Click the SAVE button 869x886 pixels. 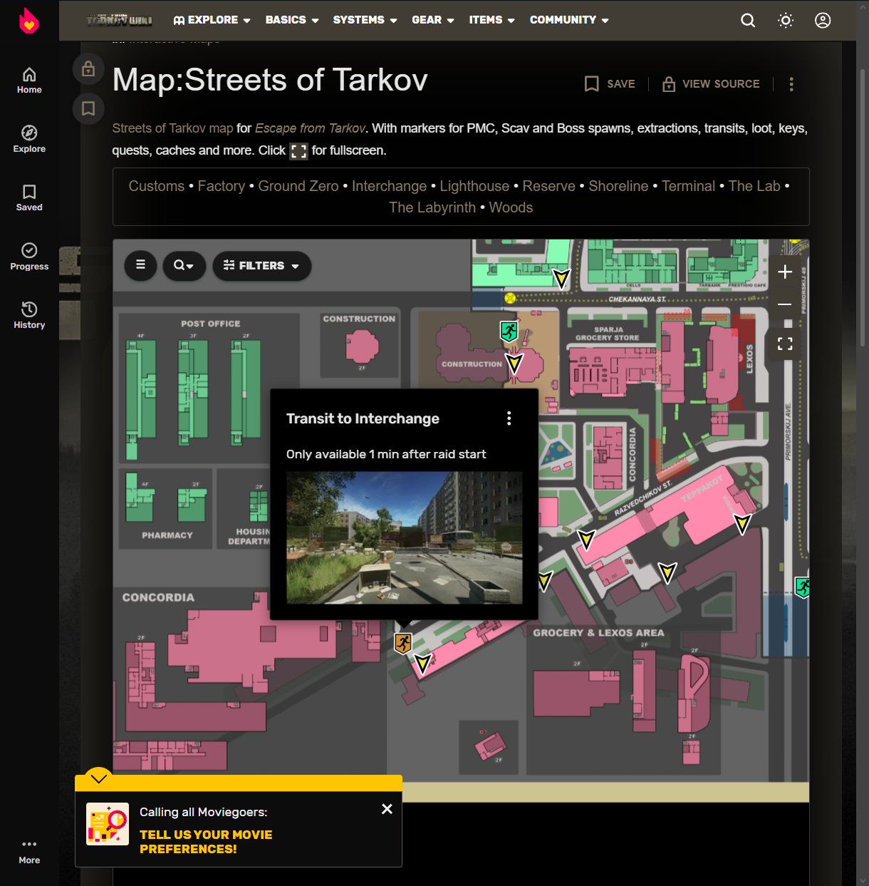(x=610, y=84)
